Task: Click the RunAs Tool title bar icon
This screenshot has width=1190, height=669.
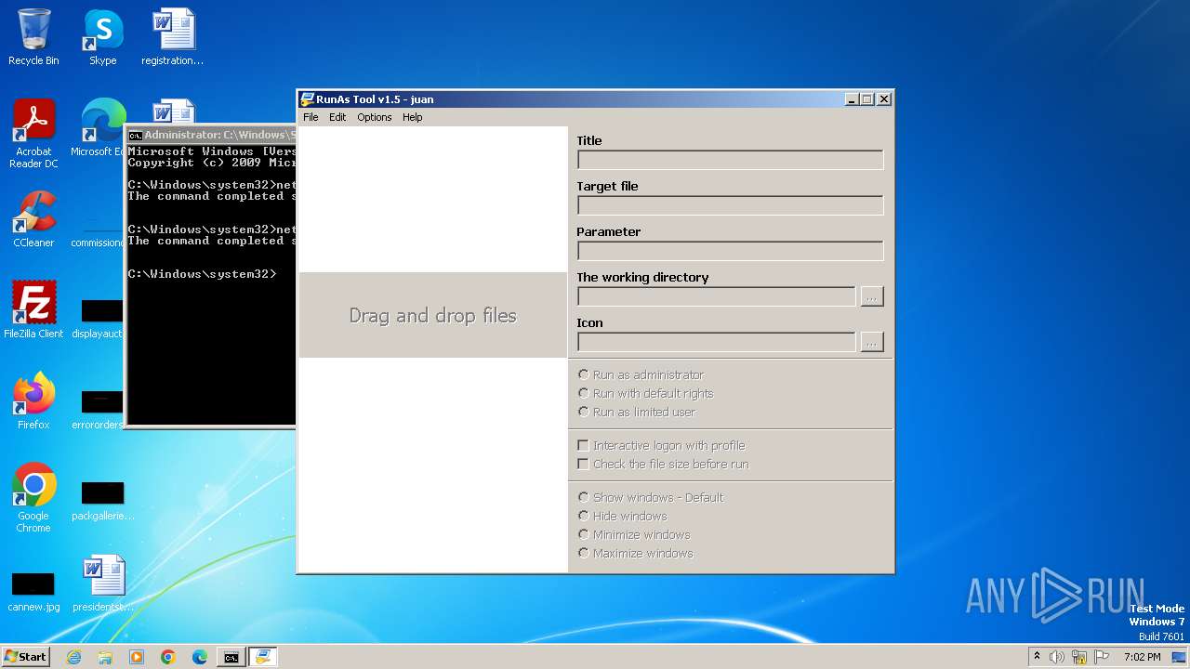Action: click(x=307, y=99)
